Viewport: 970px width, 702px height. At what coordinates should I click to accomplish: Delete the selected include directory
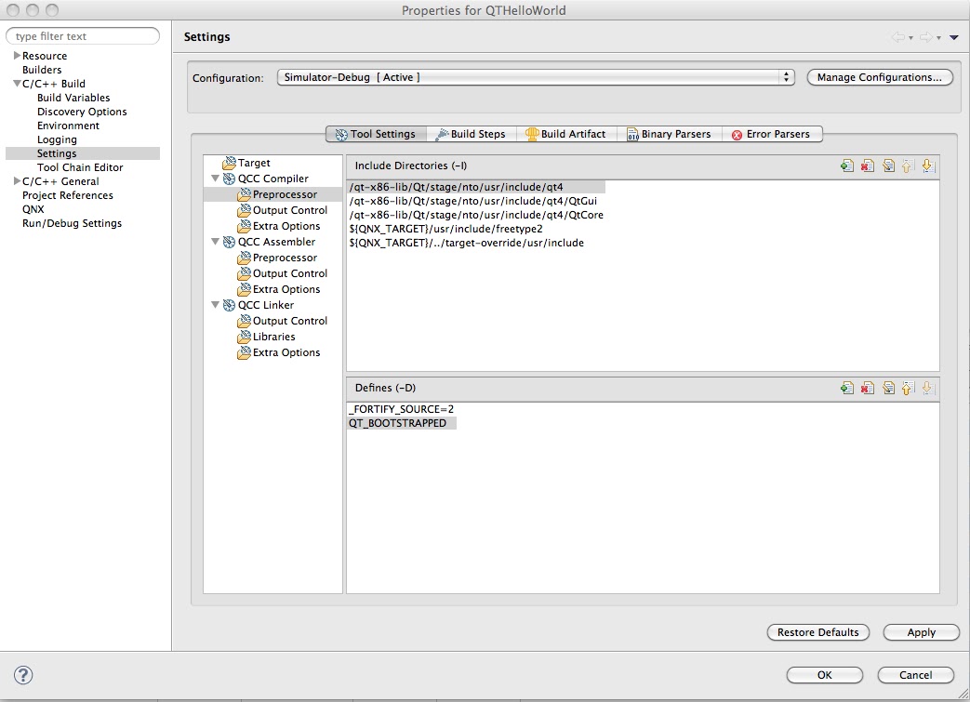point(868,166)
